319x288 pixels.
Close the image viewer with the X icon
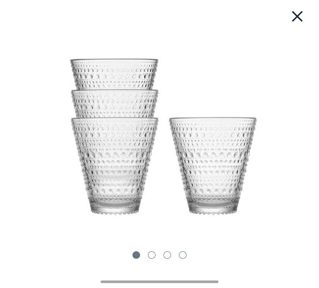(x=297, y=16)
